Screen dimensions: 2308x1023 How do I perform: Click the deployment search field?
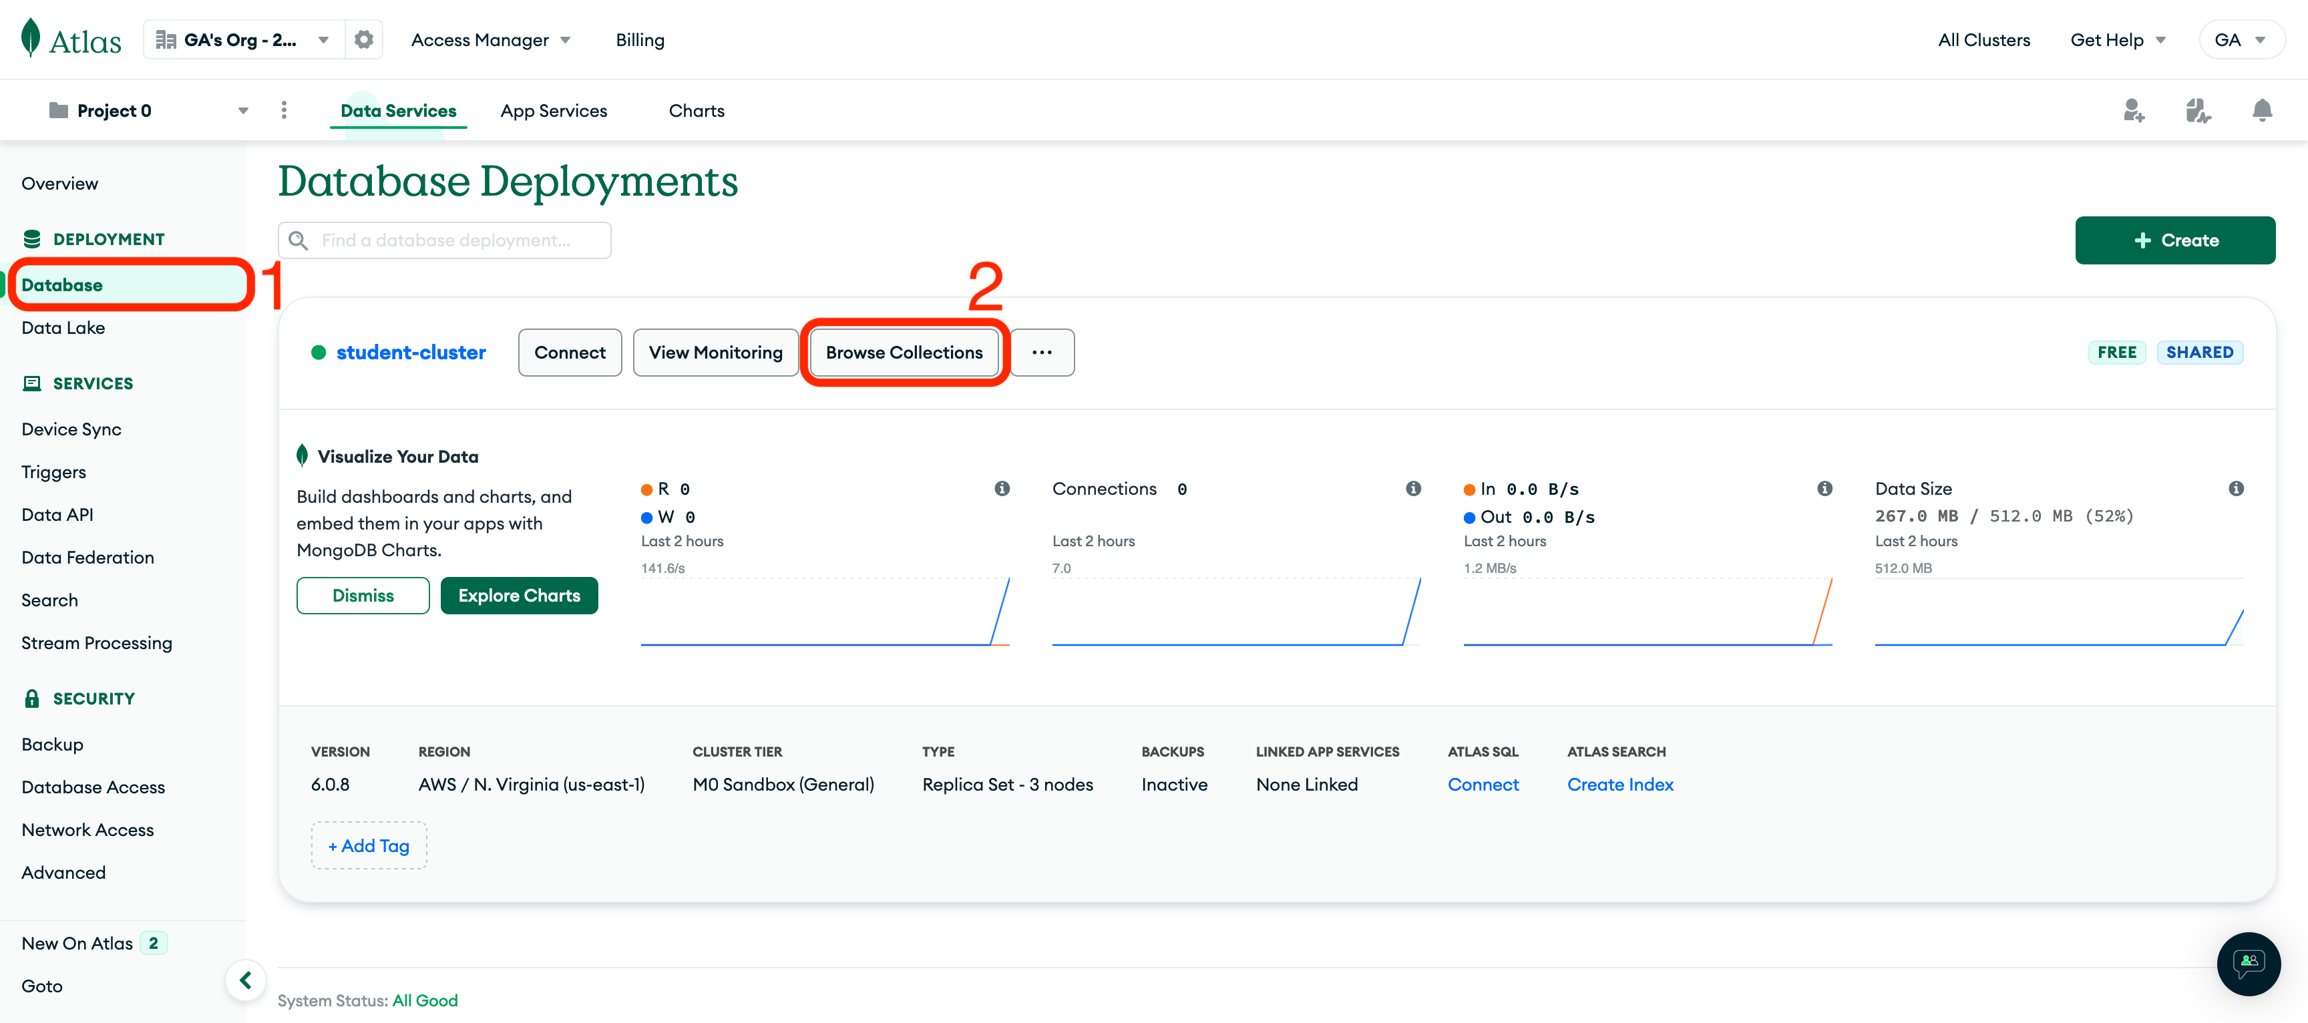click(x=445, y=240)
